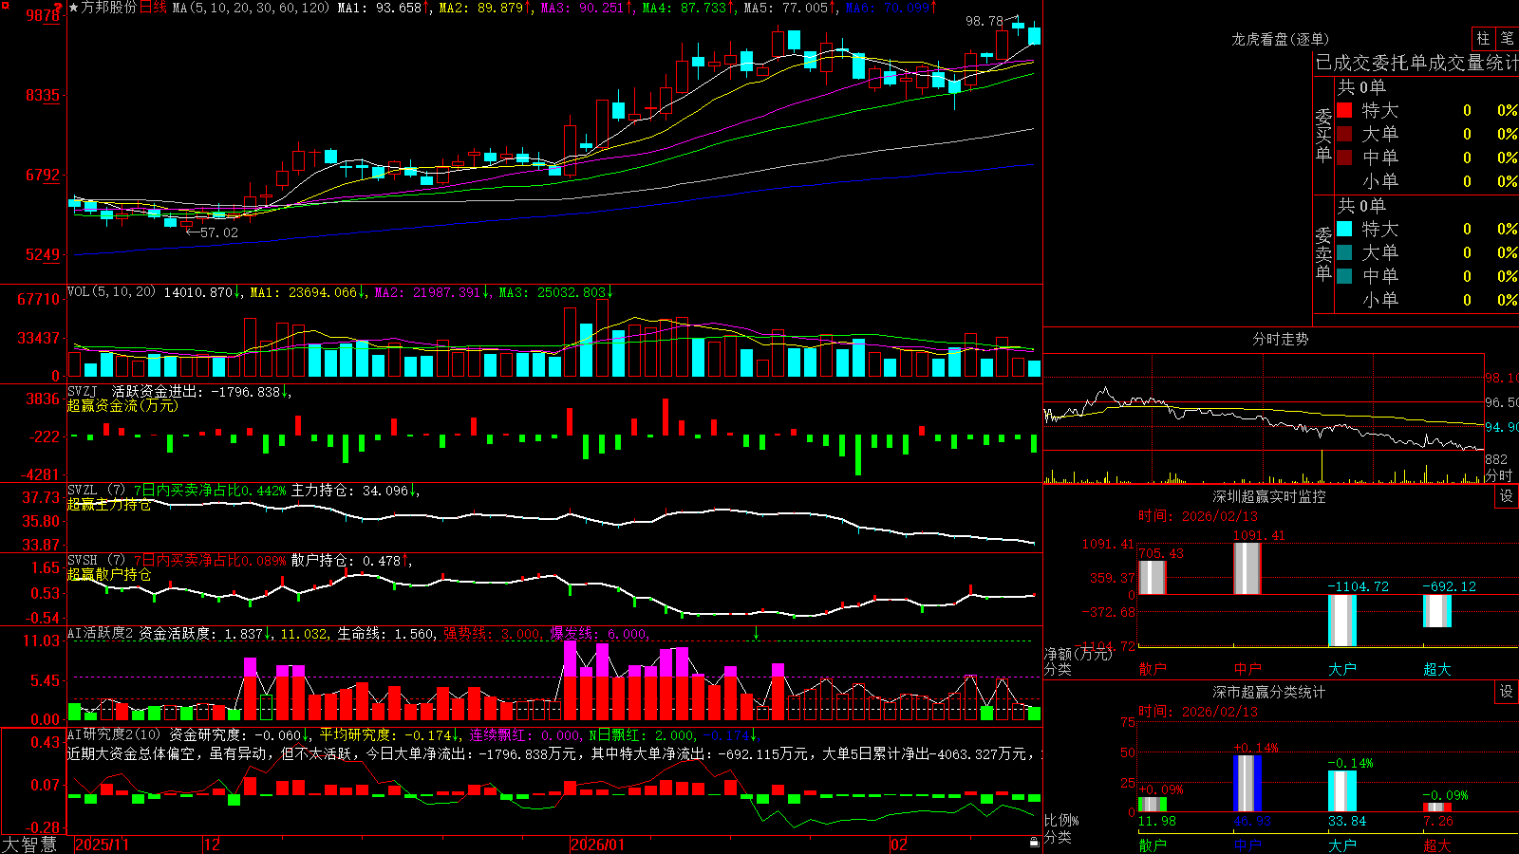
Task: Select the SVZL (7) indicator title
Action: tap(97, 490)
